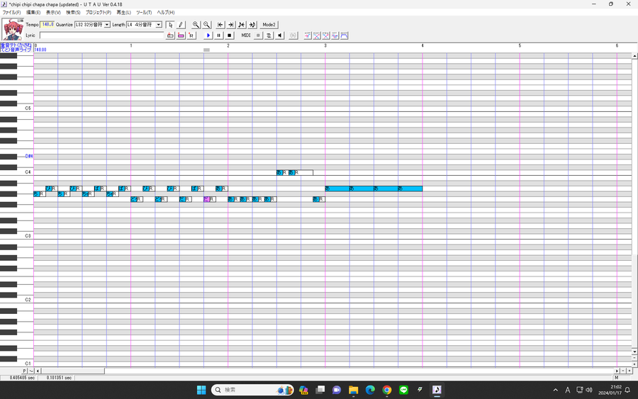The width and height of the screenshot is (638, 399).
Task: Click vertical scrollbar up arrow
Action: tap(634, 56)
